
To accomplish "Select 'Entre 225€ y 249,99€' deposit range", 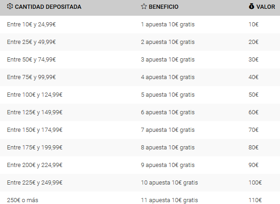I will click(35, 183).
